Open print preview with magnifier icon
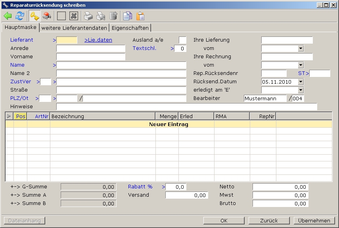Viewport: 339px width, 228px height. click(x=101, y=16)
